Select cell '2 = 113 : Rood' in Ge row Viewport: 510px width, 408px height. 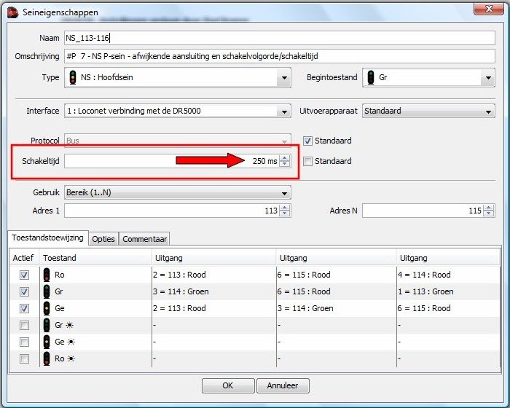point(213,308)
